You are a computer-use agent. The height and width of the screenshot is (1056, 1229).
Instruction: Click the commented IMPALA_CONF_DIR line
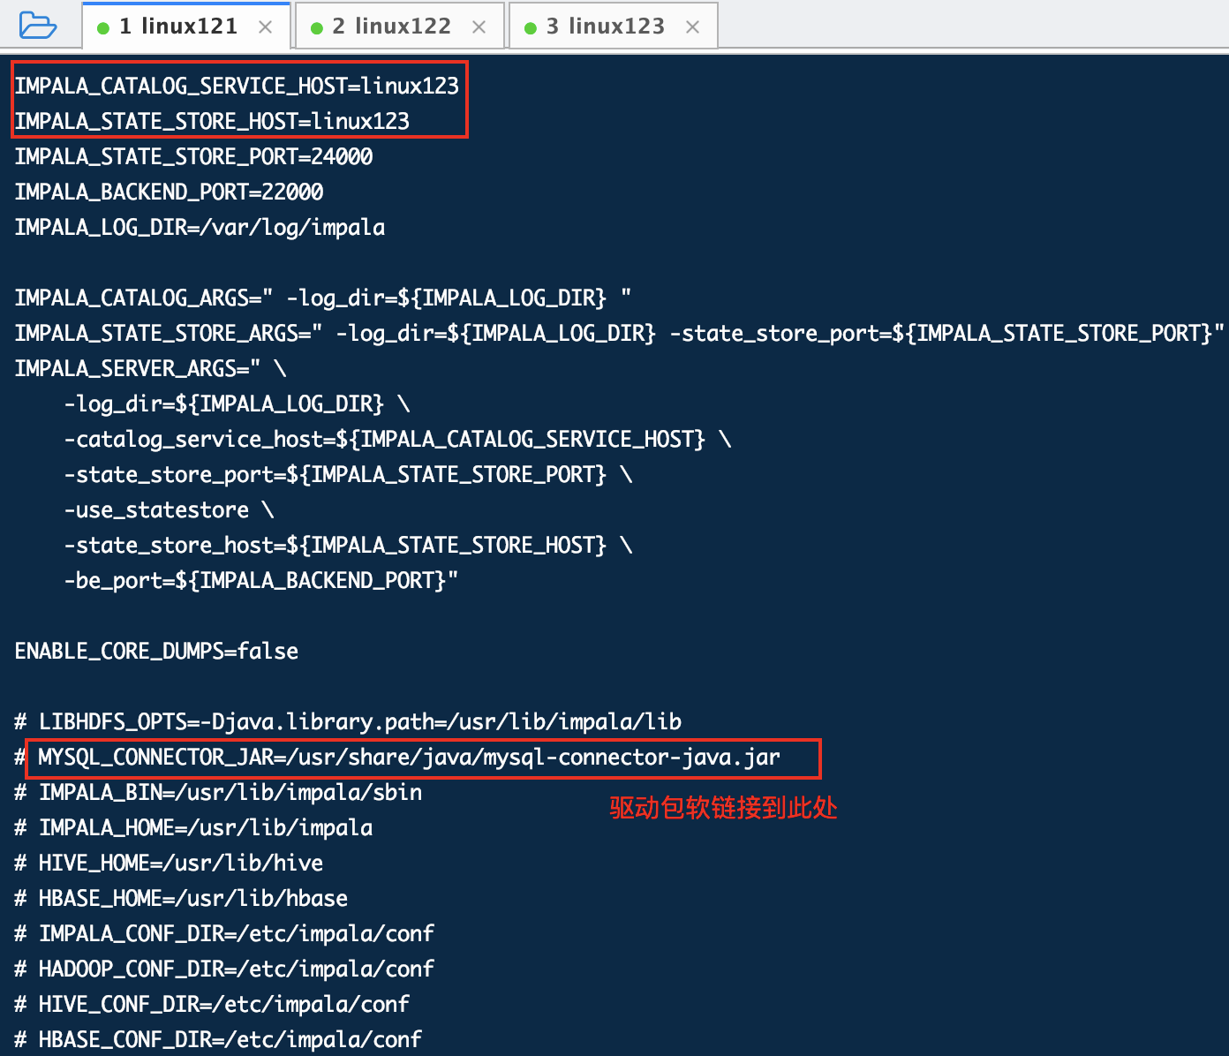tap(224, 933)
